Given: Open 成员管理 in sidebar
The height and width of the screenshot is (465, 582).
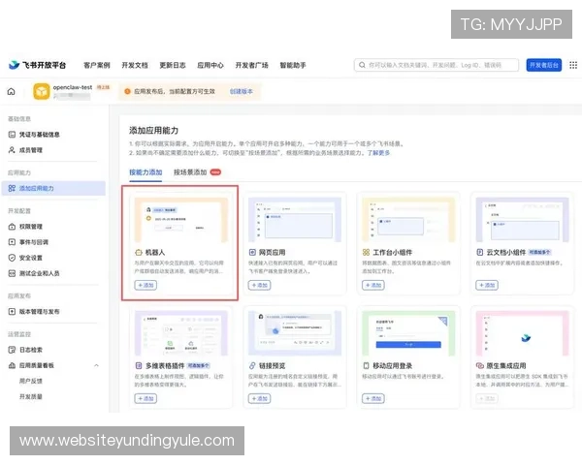Looking at the screenshot, I should click(x=31, y=150).
